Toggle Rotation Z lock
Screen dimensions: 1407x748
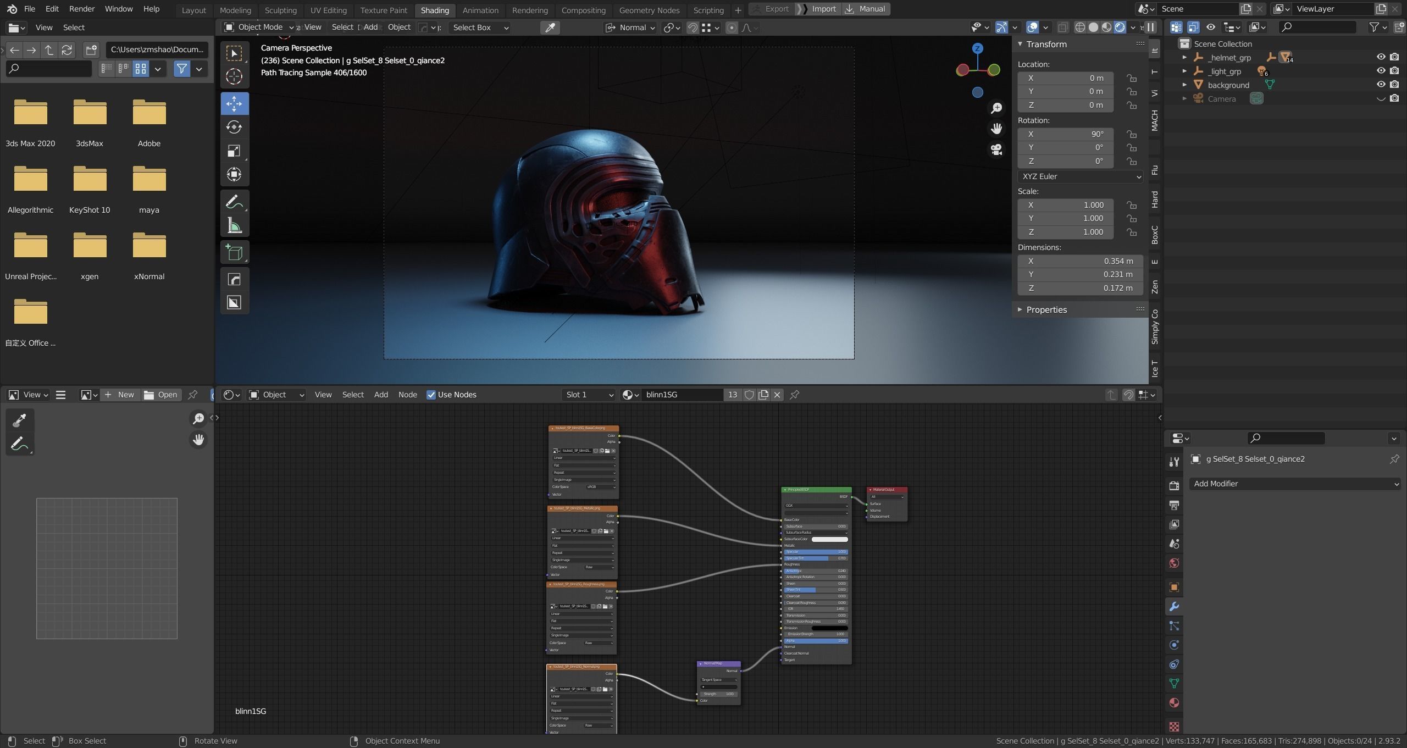tap(1132, 161)
